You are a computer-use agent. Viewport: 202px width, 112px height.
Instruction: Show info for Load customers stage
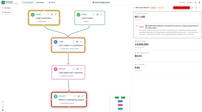tap(48, 14)
